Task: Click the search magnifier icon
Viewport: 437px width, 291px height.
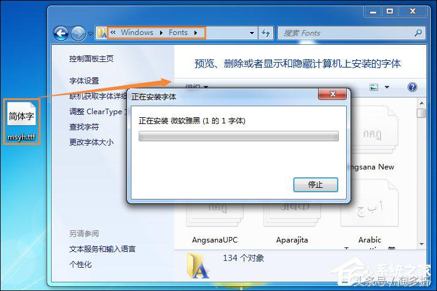Action: 418,33
